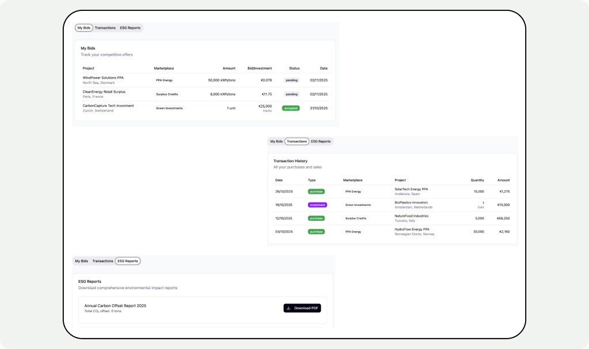Click the 26/10/2025 transaction date
Image resolution: width=589 pixels, height=349 pixels.
click(x=284, y=191)
